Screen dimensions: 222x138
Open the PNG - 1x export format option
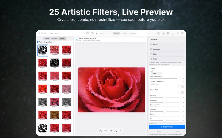pos(152,123)
